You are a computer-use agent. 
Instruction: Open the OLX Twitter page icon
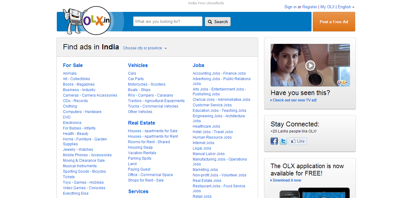tap(283, 141)
